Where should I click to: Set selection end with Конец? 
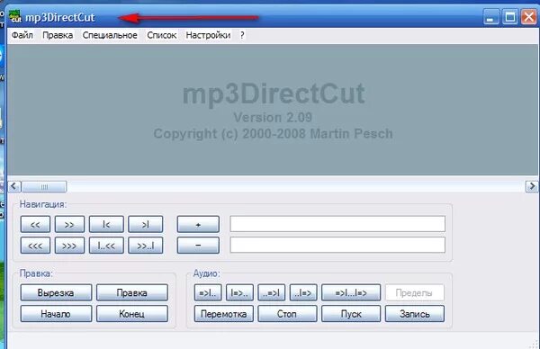point(132,314)
